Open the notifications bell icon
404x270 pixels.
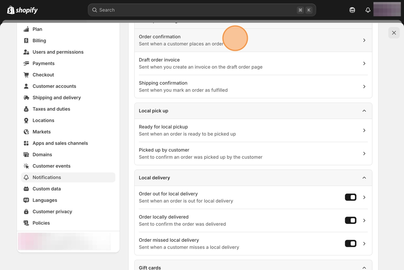[x=368, y=10]
